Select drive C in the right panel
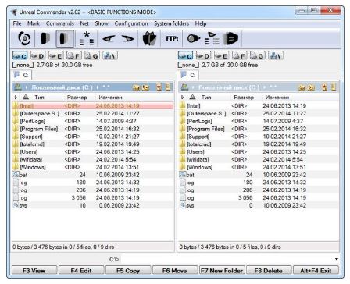 (x=185, y=55)
